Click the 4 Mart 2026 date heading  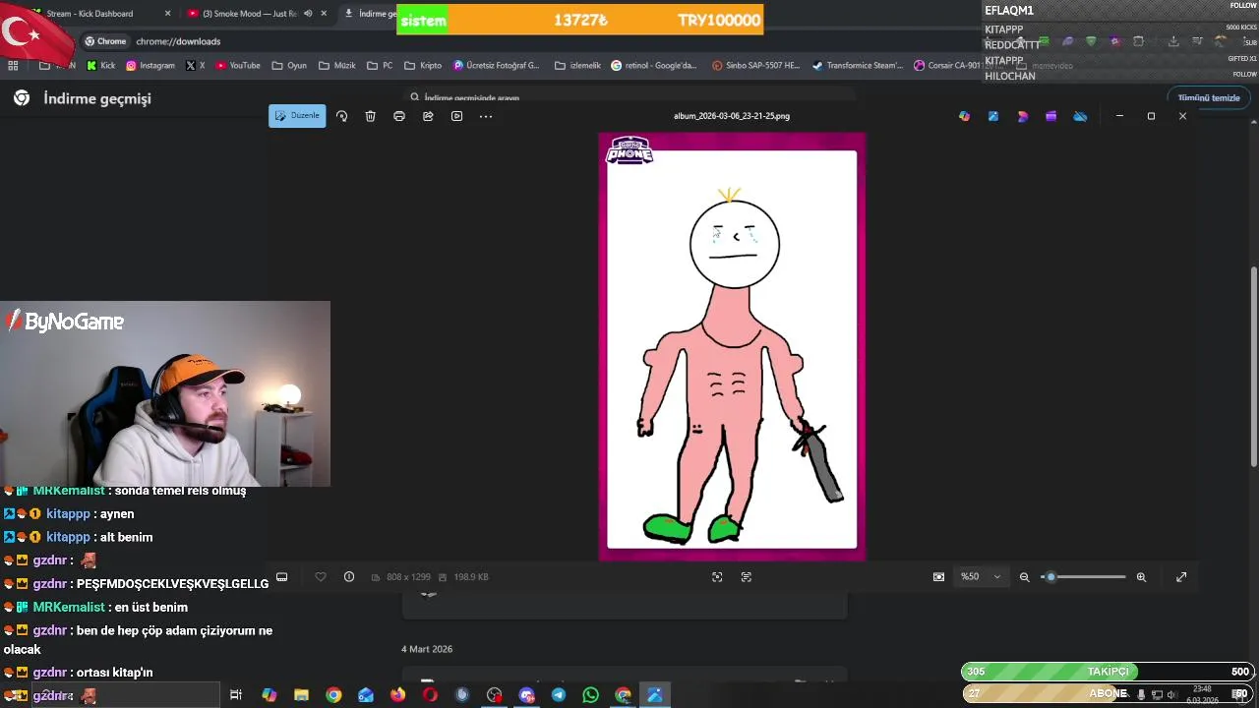[427, 649]
